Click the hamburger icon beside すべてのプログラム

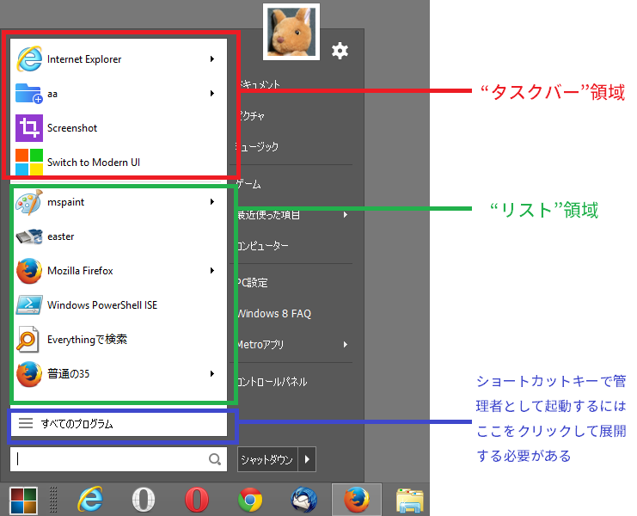tap(26, 423)
